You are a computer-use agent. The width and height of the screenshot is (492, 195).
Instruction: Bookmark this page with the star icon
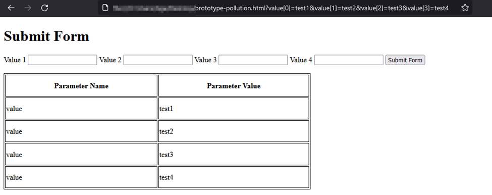[465, 8]
